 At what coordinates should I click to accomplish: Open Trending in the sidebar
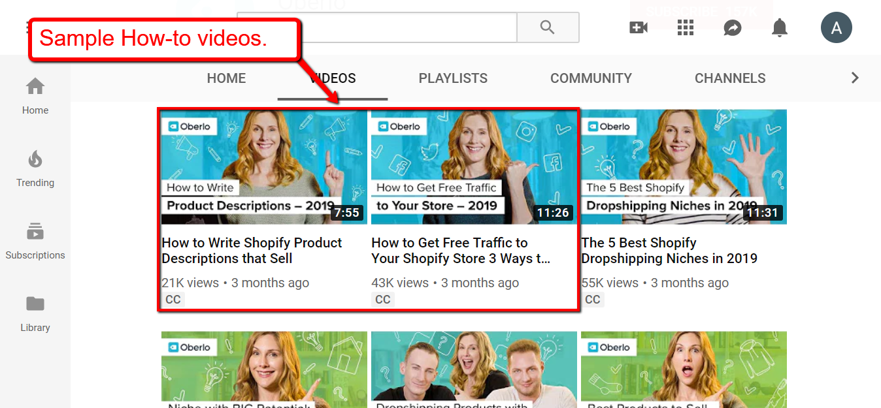[x=35, y=168]
